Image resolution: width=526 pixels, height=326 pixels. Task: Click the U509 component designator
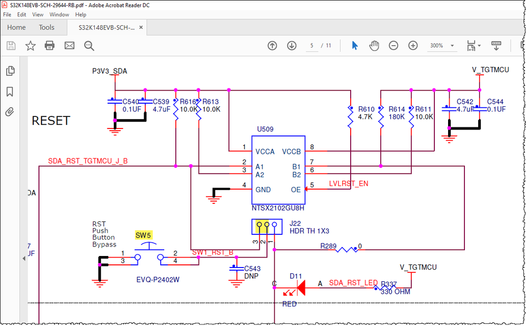[x=265, y=129]
